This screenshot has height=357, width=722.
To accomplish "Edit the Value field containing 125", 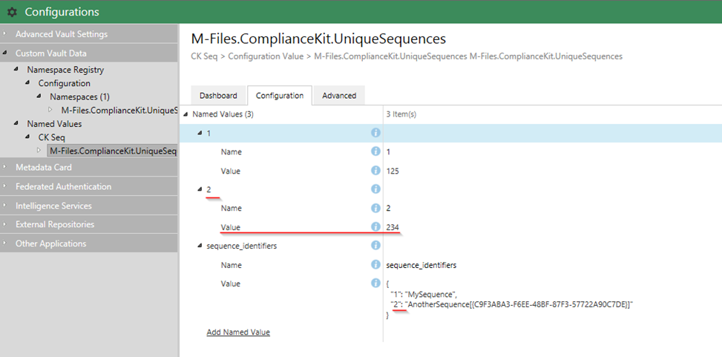I will (553, 171).
